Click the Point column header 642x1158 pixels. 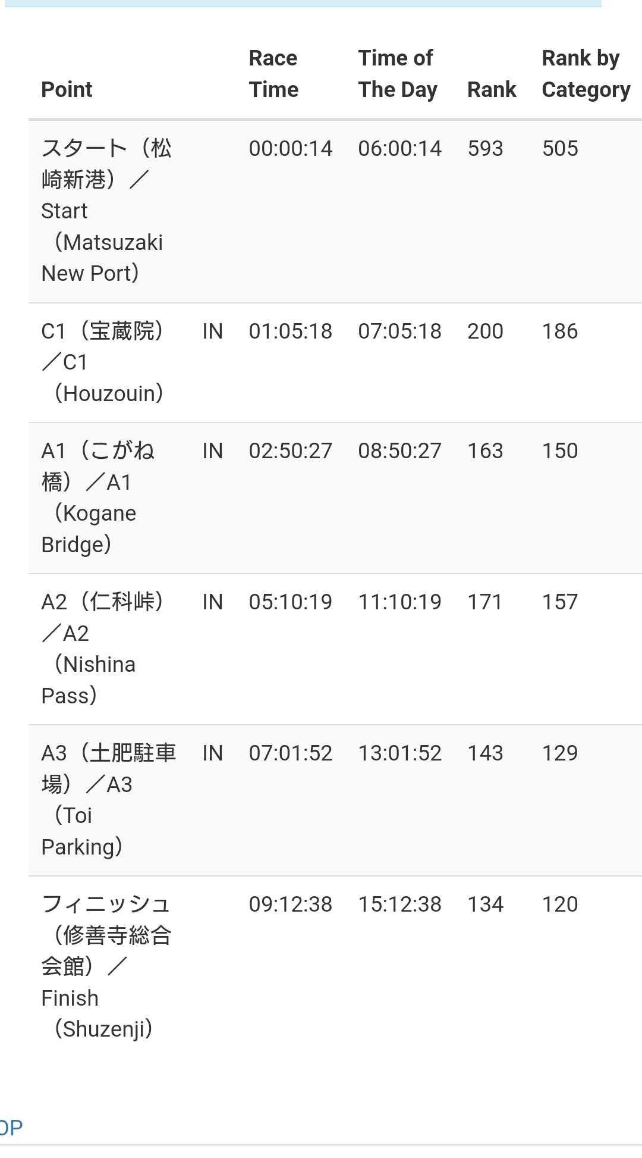[x=67, y=89]
